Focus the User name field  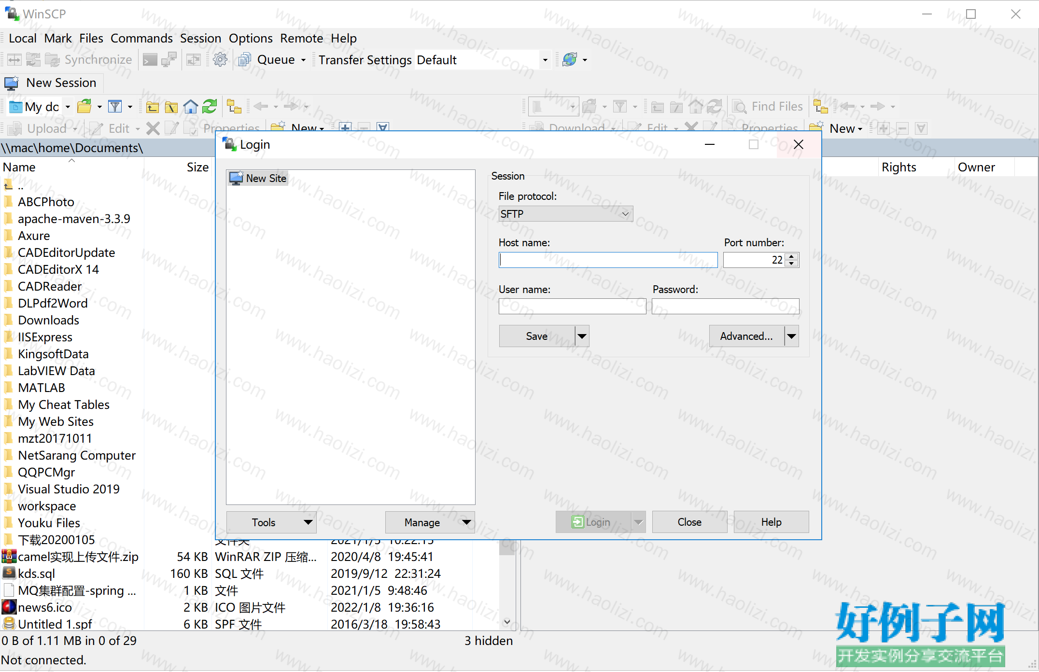click(x=572, y=306)
